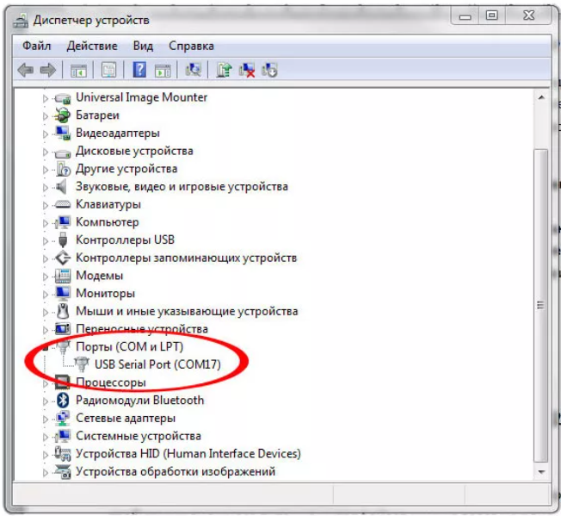This screenshot has width=561, height=516.
Task: Click the vertical scrollbar up arrow
Action: [x=541, y=97]
